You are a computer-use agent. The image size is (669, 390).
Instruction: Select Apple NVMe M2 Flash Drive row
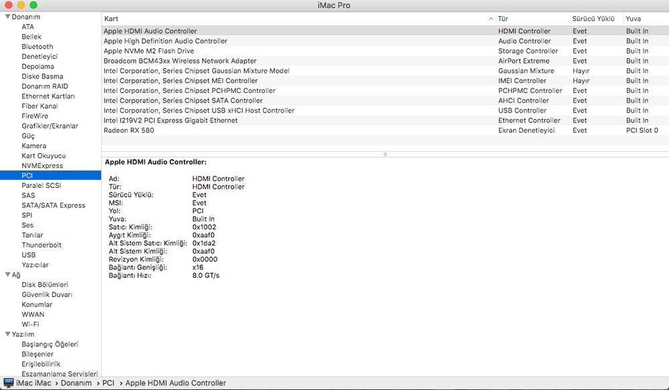149,51
